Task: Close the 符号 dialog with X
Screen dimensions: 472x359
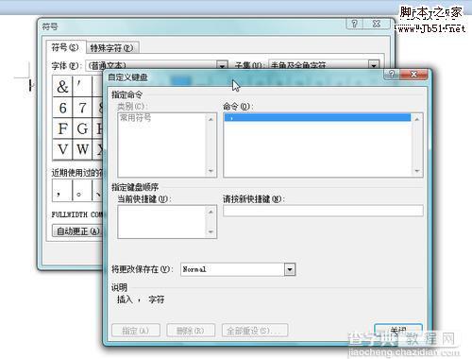Action: (x=377, y=24)
